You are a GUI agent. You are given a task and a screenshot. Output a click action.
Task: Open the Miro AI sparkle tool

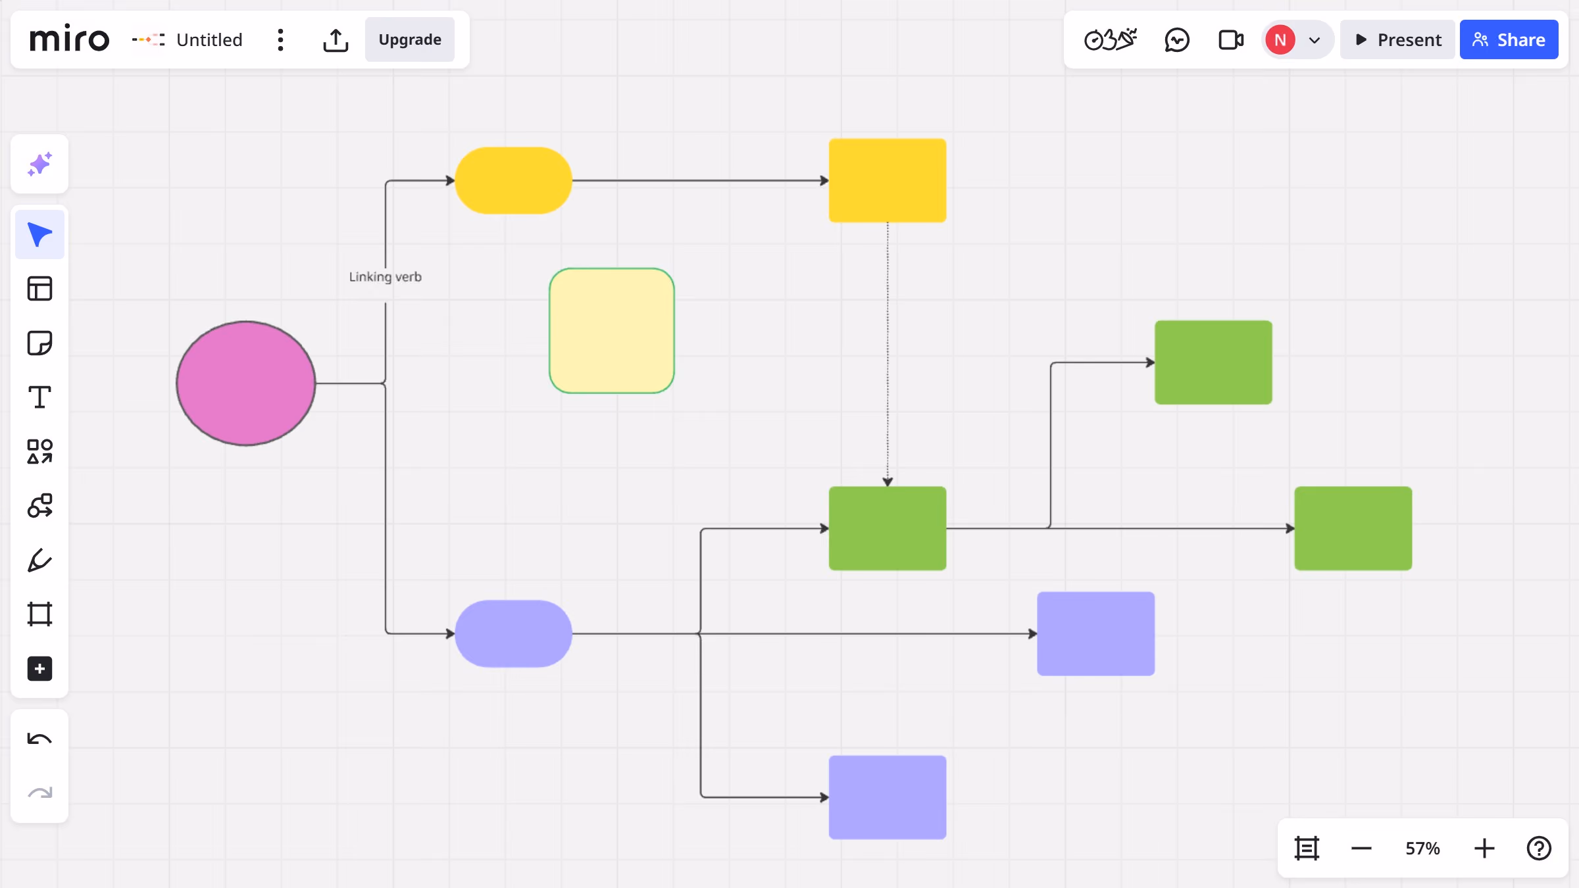point(39,164)
